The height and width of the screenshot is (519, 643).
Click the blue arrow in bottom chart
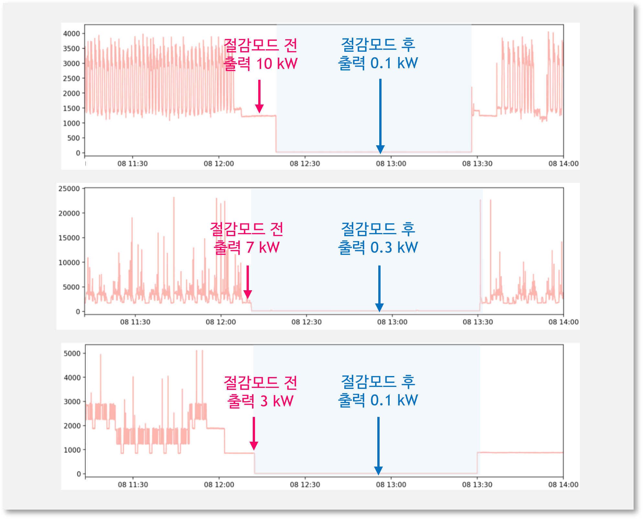[x=378, y=446]
